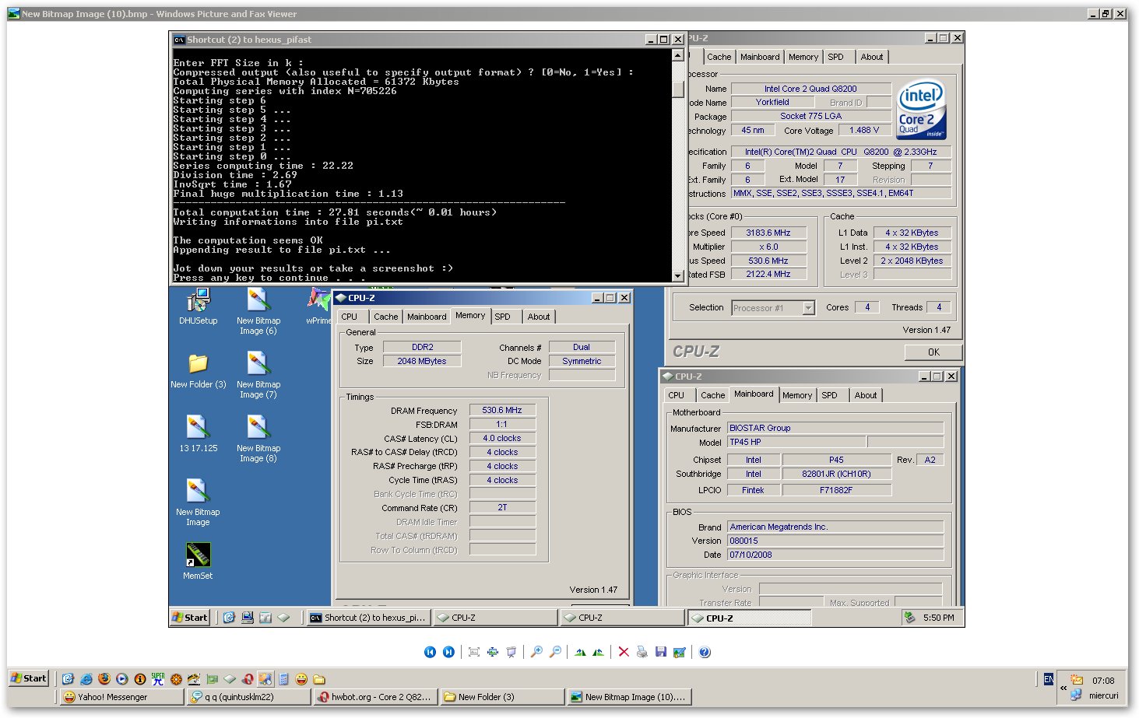
Task: Open Memory tab in CPU-Z Mainboard window
Action: pos(797,395)
